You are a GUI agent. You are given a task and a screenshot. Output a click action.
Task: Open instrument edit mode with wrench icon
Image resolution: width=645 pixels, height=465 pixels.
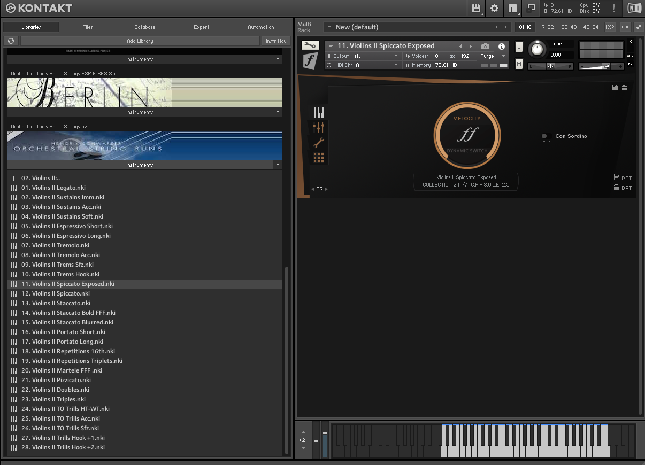point(310,45)
